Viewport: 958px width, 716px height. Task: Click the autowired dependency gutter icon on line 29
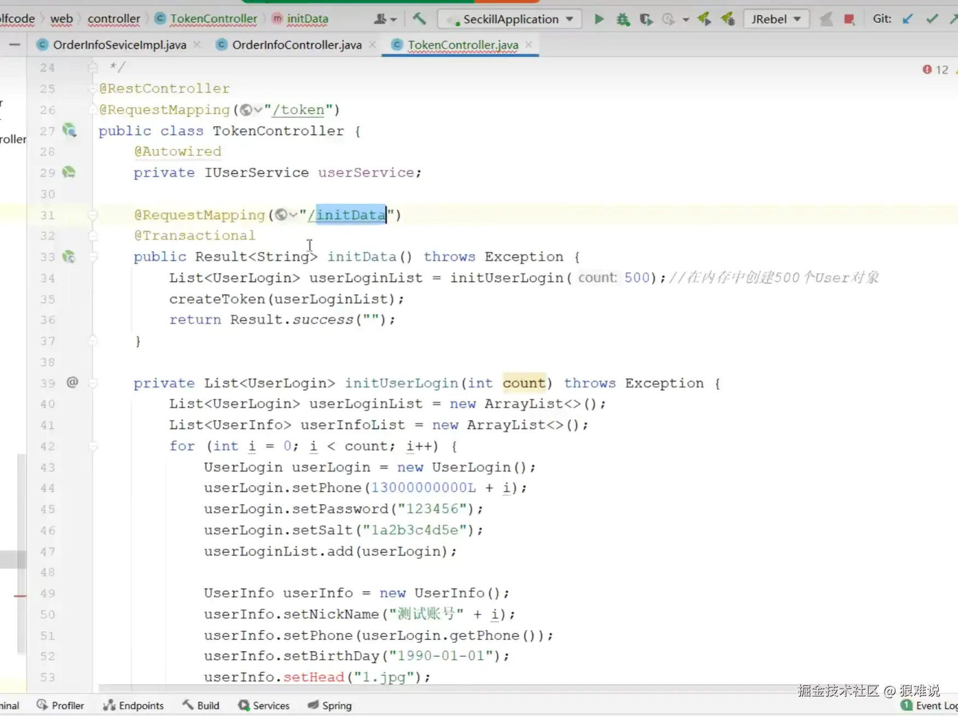[69, 172]
